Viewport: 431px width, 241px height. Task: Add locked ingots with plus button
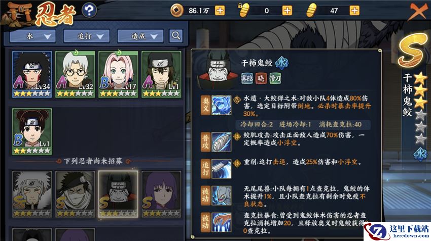click(287, 11)
